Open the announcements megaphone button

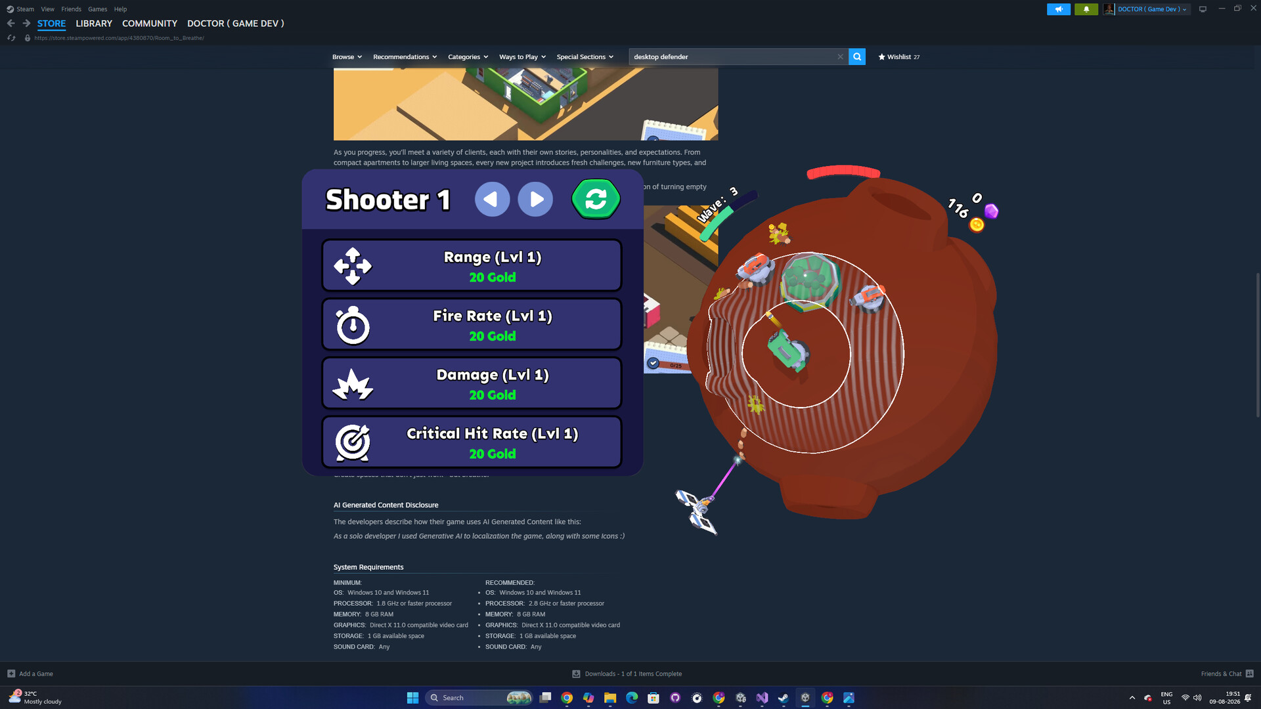point(1059,9)
